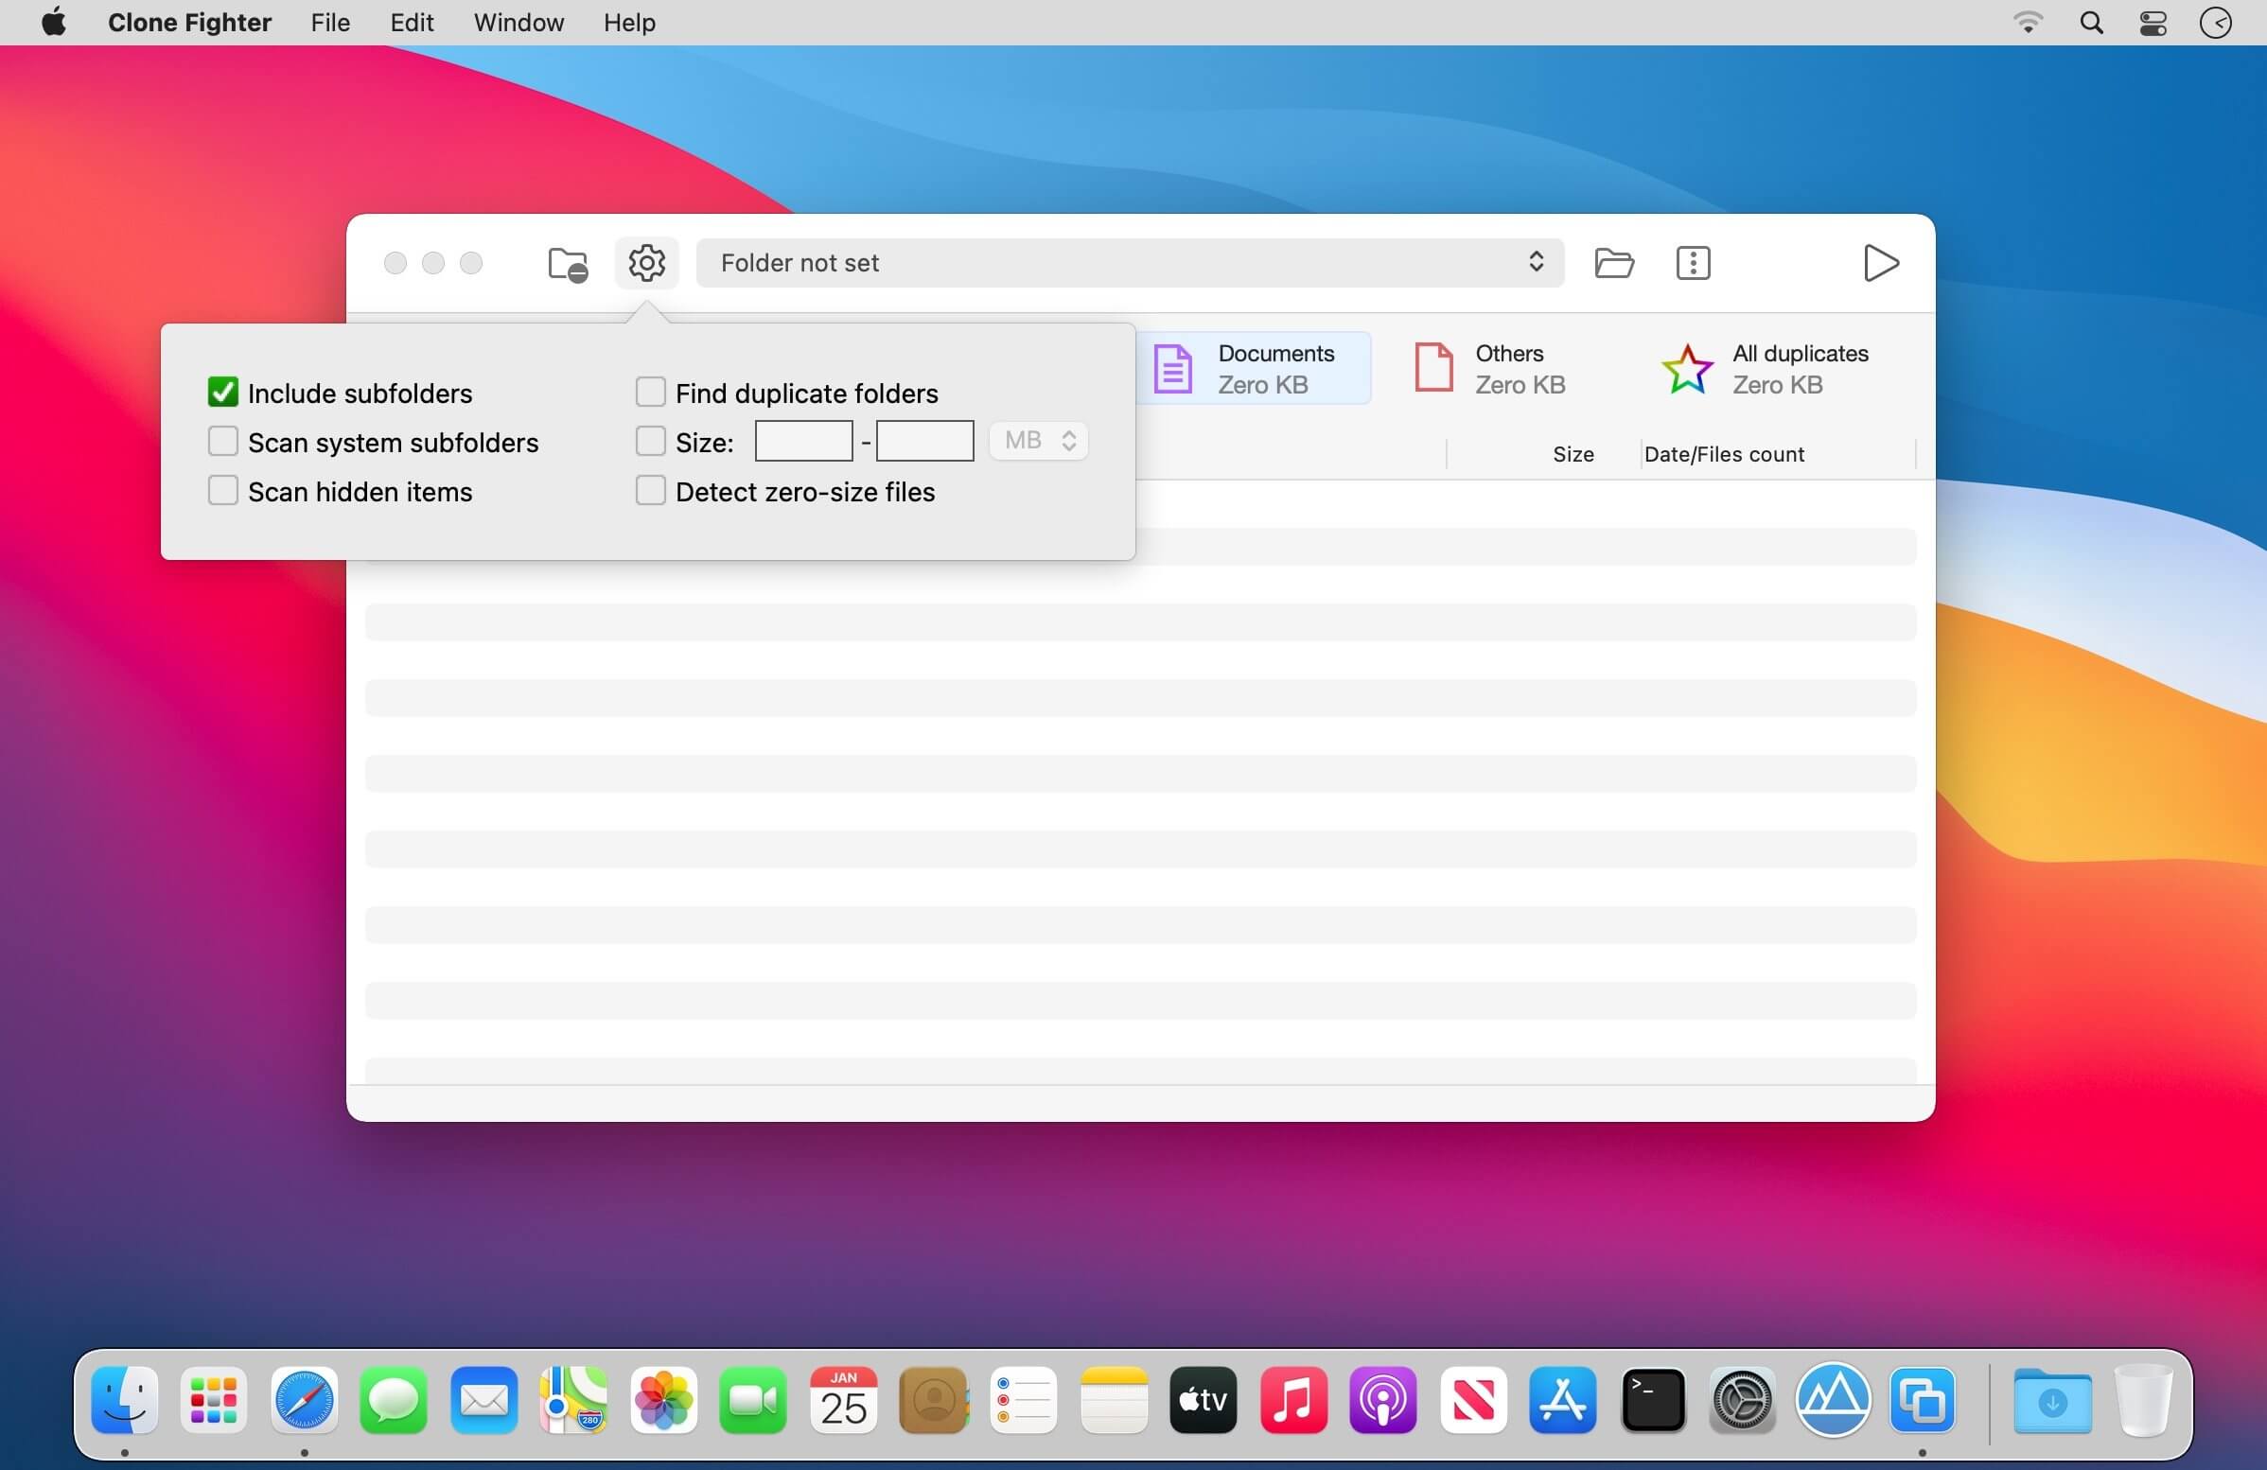Select the All duplicates star category
Screen dimensions: 2267x1470
[1765, 369]
